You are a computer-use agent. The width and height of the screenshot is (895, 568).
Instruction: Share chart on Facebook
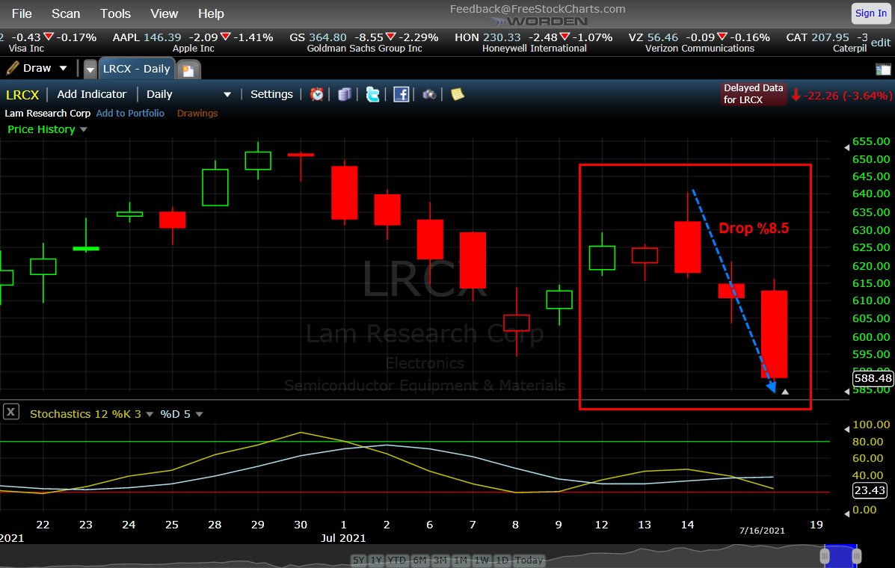tap(402, 94)
